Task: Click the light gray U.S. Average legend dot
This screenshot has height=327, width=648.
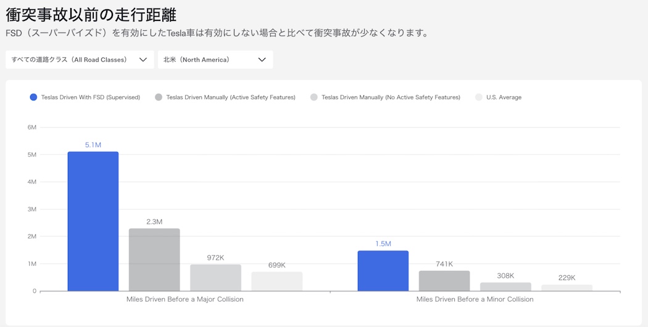Action: pyautogui.click(x=479, y=97)
